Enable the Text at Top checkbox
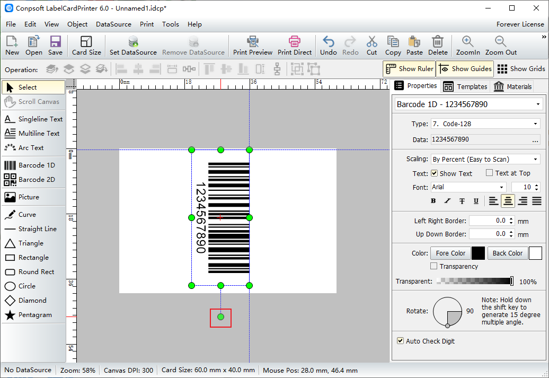 pyautogui.click(x=490, y=173)
